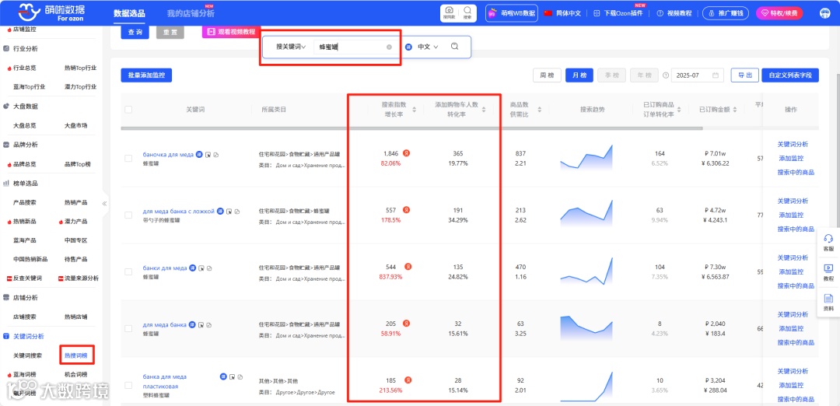Click the 萌啦数据 For ozon logo
This screenshot has height=406, width=840.
click(51, 13)
